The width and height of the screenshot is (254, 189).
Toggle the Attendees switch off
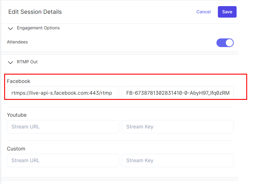tap(225, 43)
